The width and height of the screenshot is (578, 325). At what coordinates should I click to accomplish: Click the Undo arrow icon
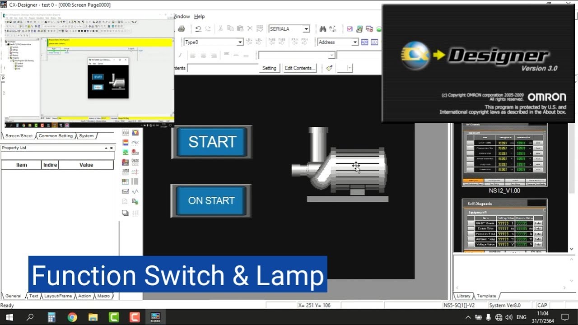point(198,28)
